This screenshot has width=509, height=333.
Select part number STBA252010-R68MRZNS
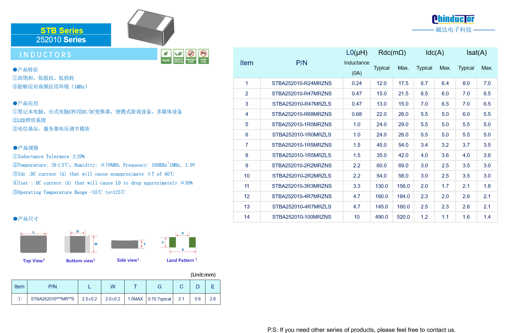[302, 114]
